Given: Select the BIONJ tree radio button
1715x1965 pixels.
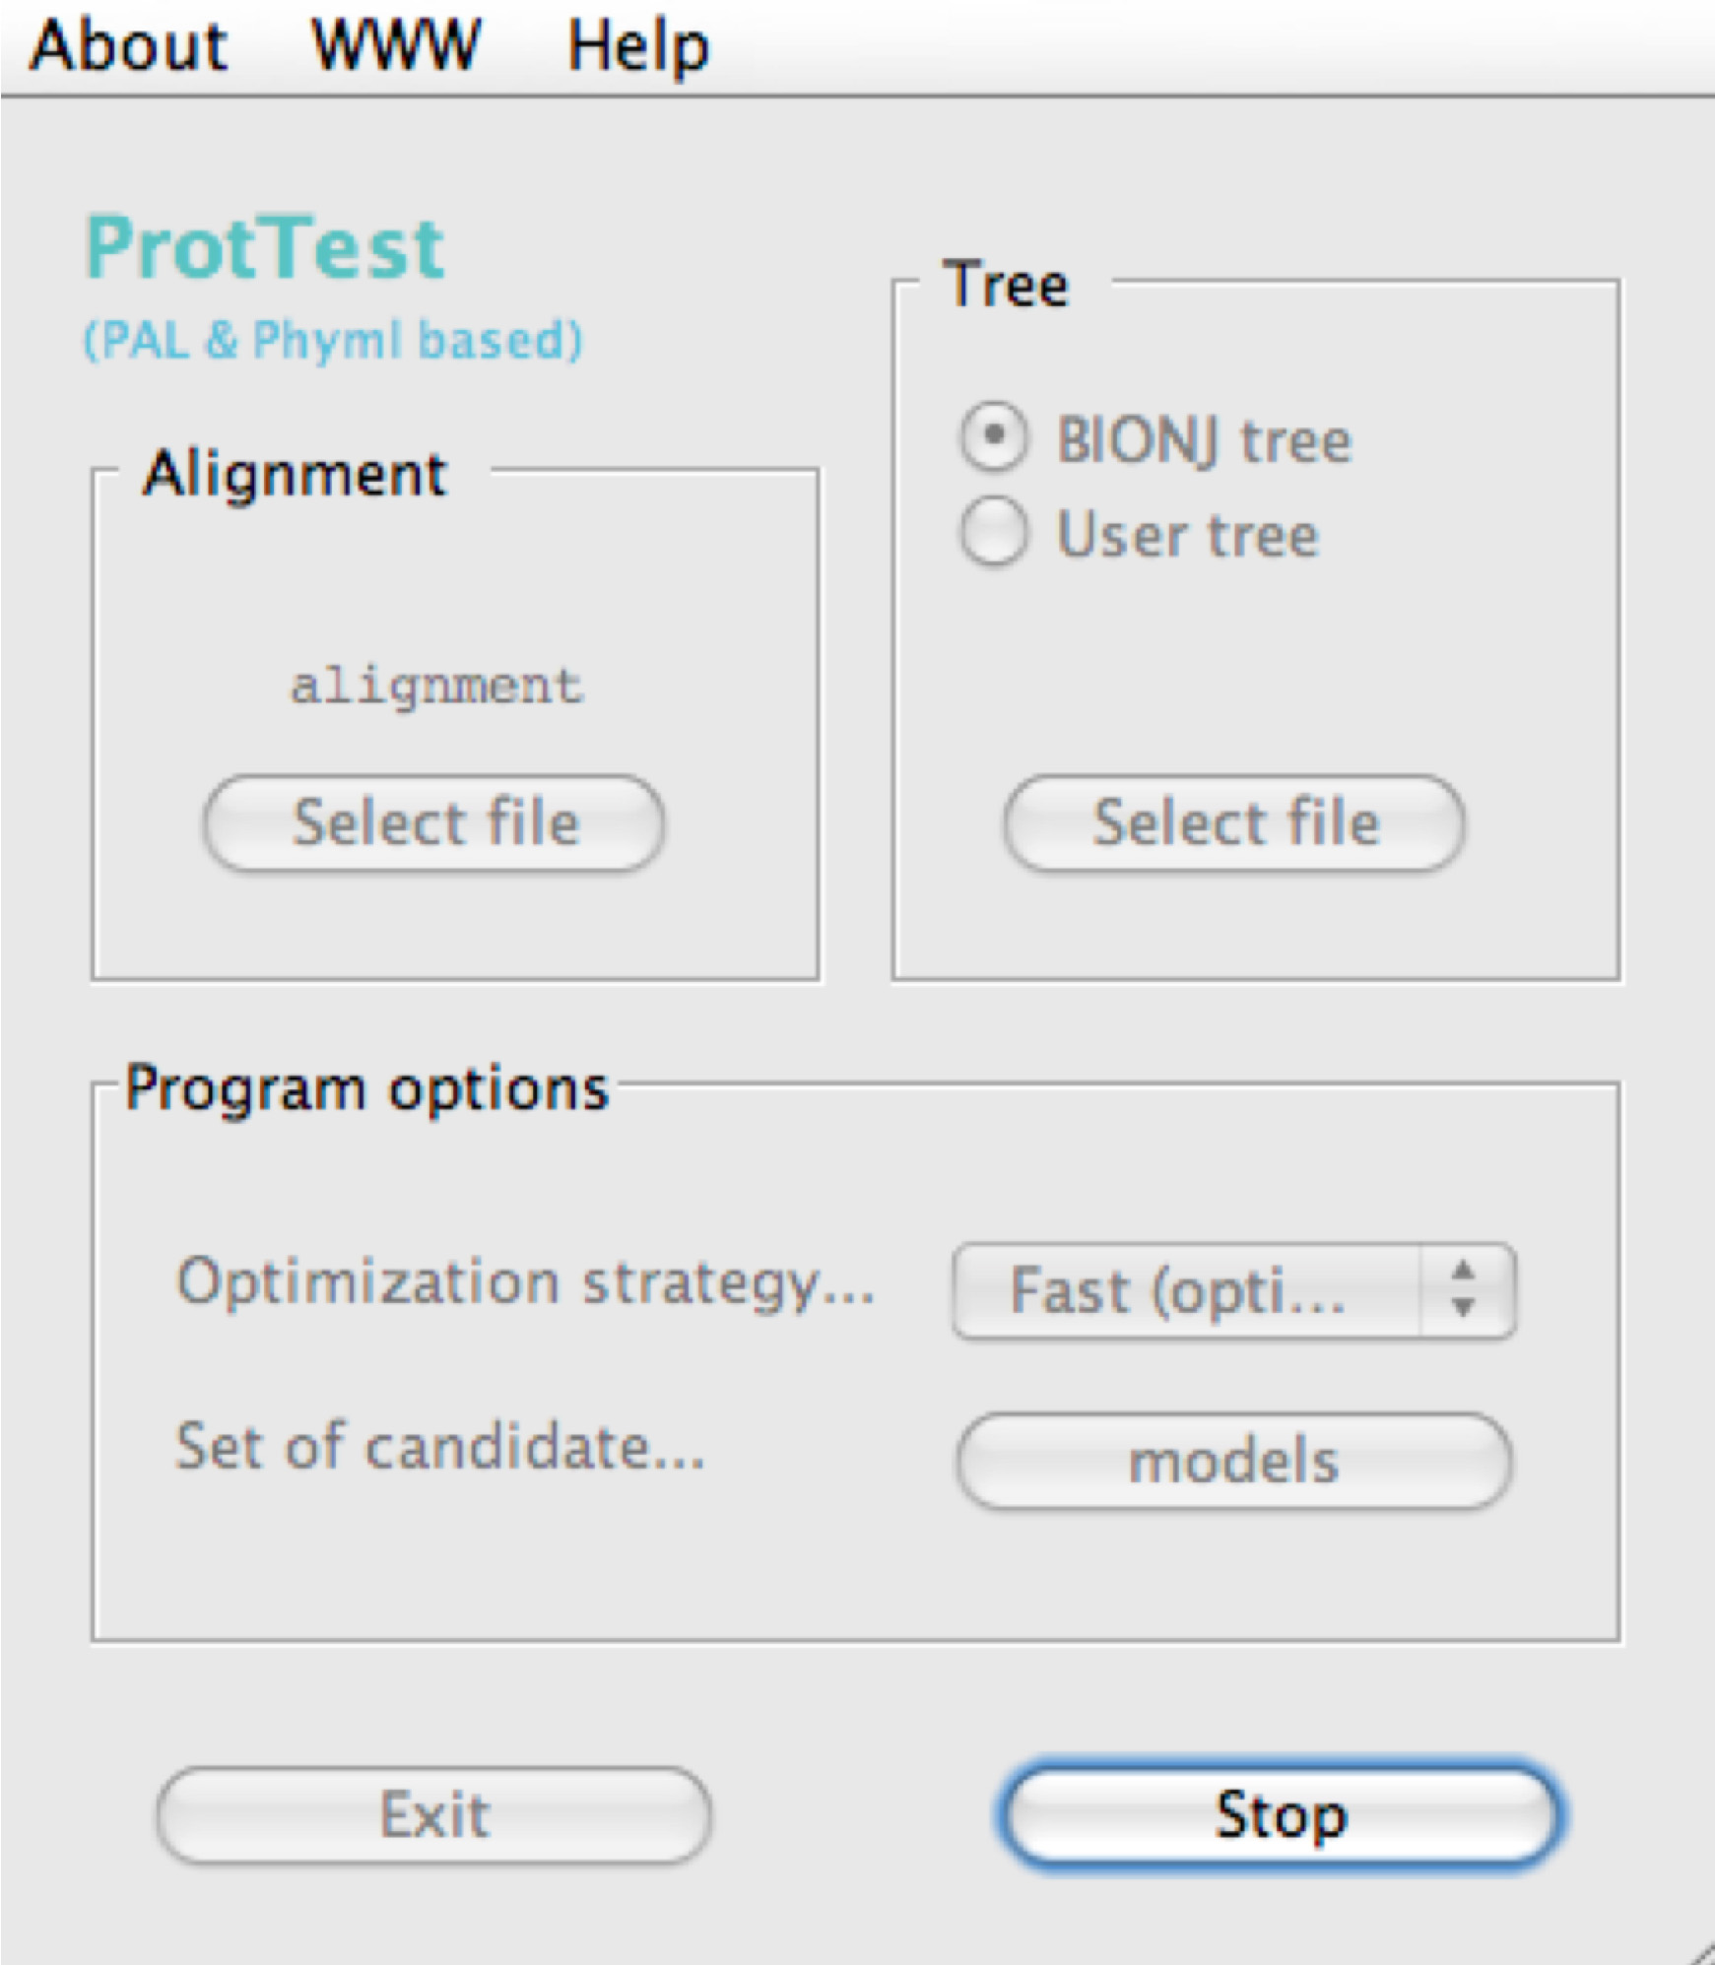Looking at the screenshot, I should pyautogui.click(x=994, y=436).
